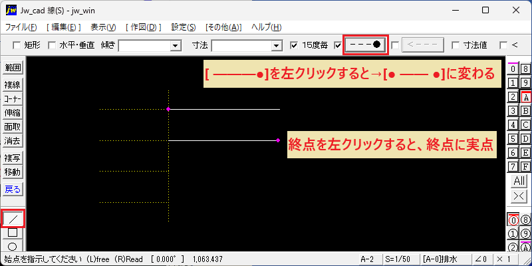The width and height of the screenshot is (532, 266).
Task: Select layer 5 in square layer panel
Action: 513,139
